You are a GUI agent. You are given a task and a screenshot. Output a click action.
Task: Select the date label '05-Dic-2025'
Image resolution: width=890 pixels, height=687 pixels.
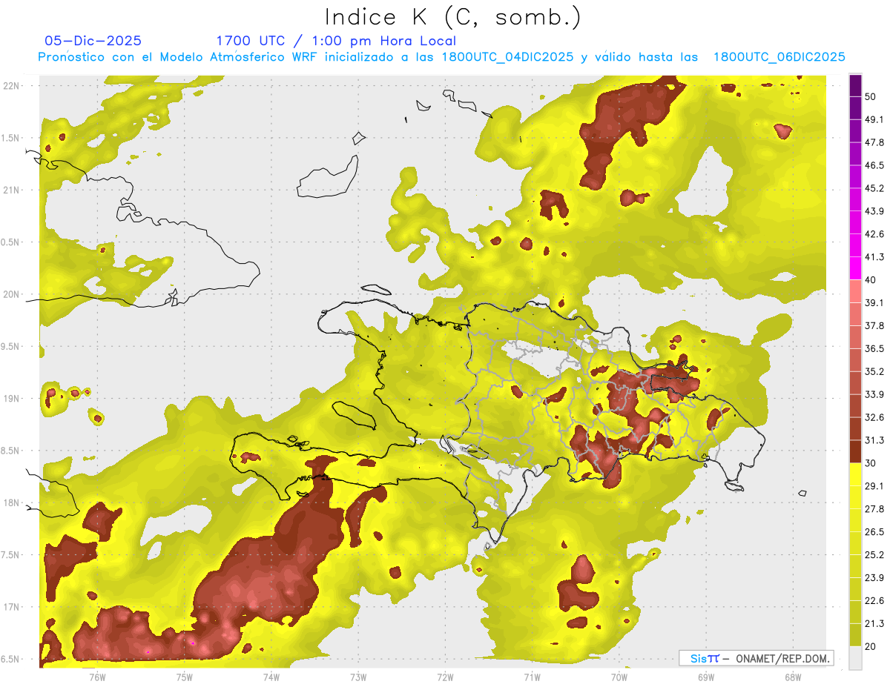tap(93, 41)
